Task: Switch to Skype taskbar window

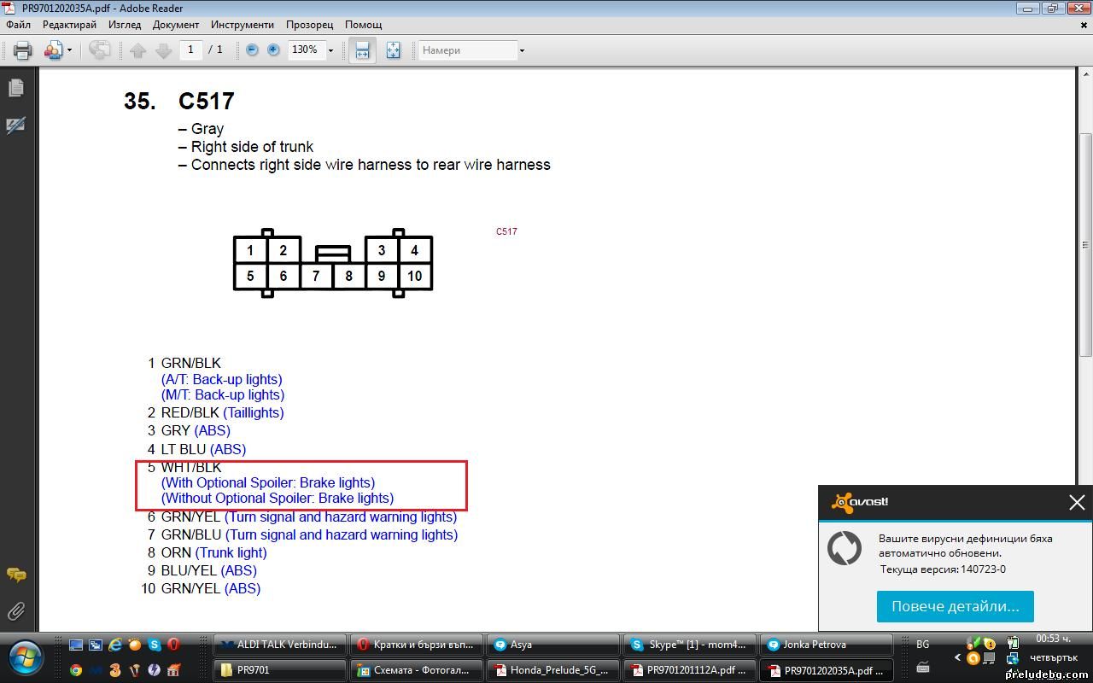Action: point(688,645)
